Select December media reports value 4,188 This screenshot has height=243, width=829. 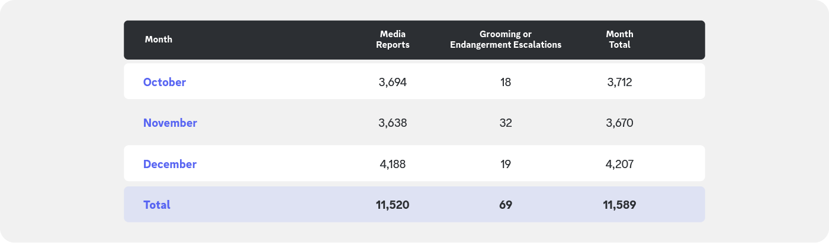pos(393,164)
